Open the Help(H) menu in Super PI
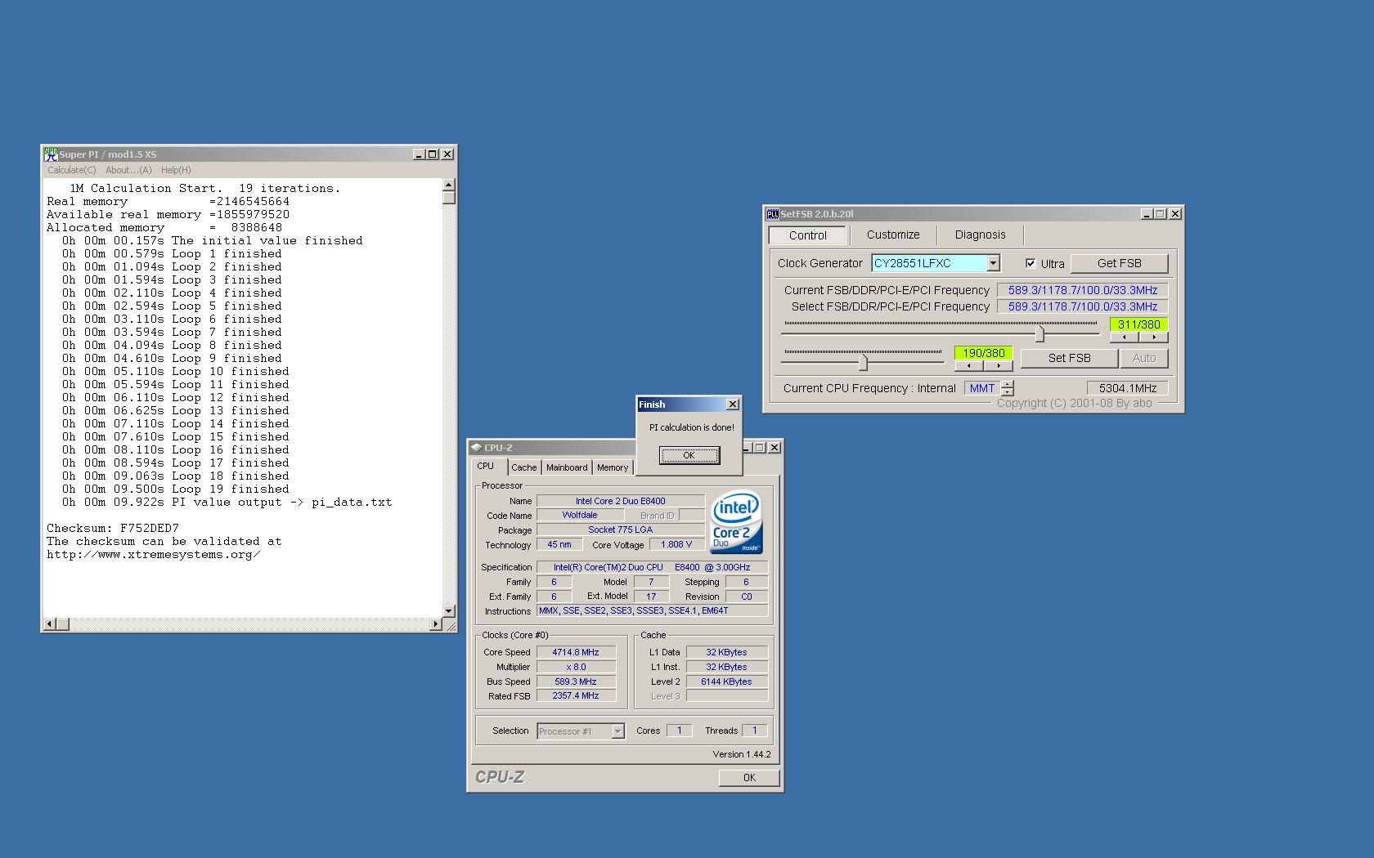This screenshot has height=858, width=1374. [176, 170]
